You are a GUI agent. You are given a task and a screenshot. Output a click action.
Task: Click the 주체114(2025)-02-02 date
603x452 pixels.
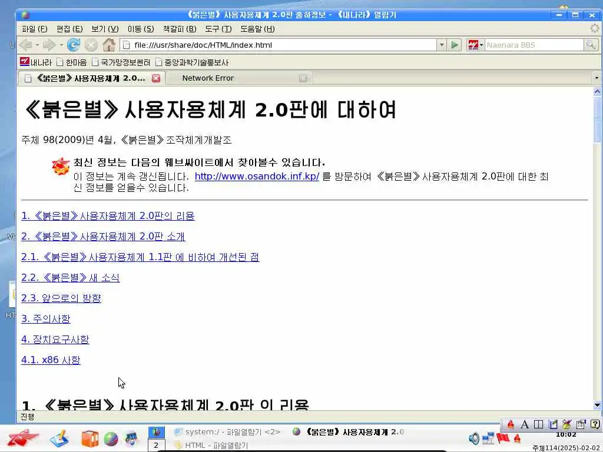tap(566, 448)
